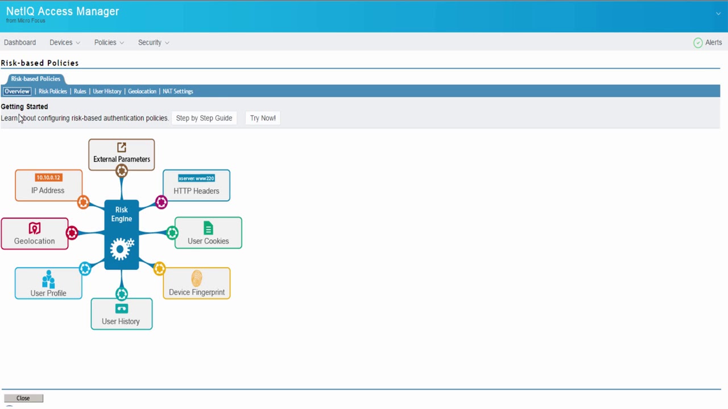Screen dimensions: 728x409
Task: Click the User Profile label
Action: [48, 293]
